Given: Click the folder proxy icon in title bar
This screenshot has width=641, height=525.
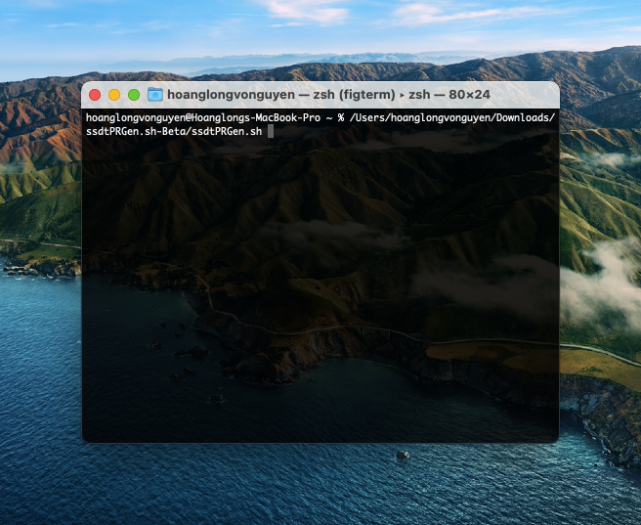Looking at the screenshot, I should tap(154, 95).
